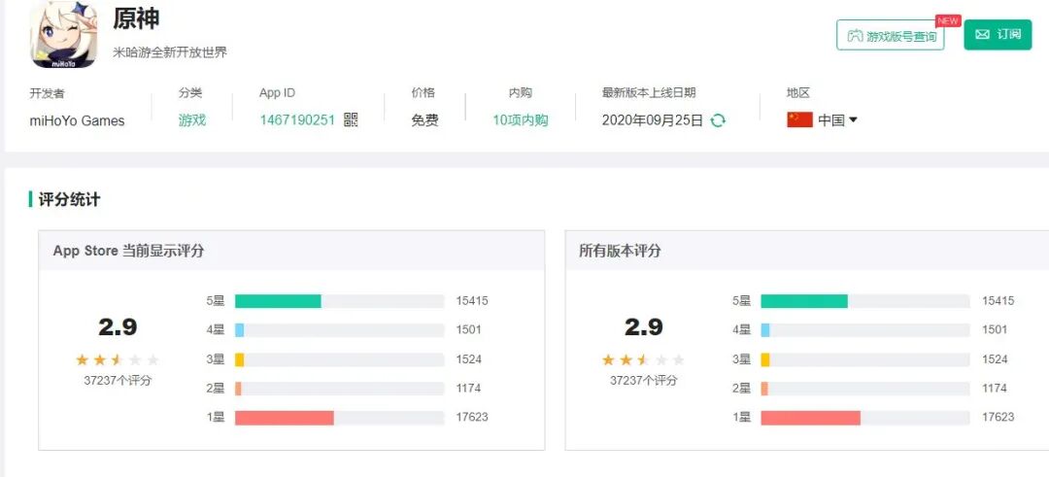Click the date 2020年09月25日
The height and width of the screenshot is (477, 1049).
tap(653, 120)
